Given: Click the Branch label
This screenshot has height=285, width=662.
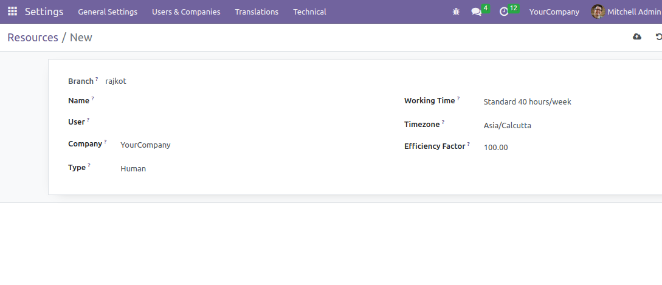Looking at the screenshot, I should click(81, 81).
